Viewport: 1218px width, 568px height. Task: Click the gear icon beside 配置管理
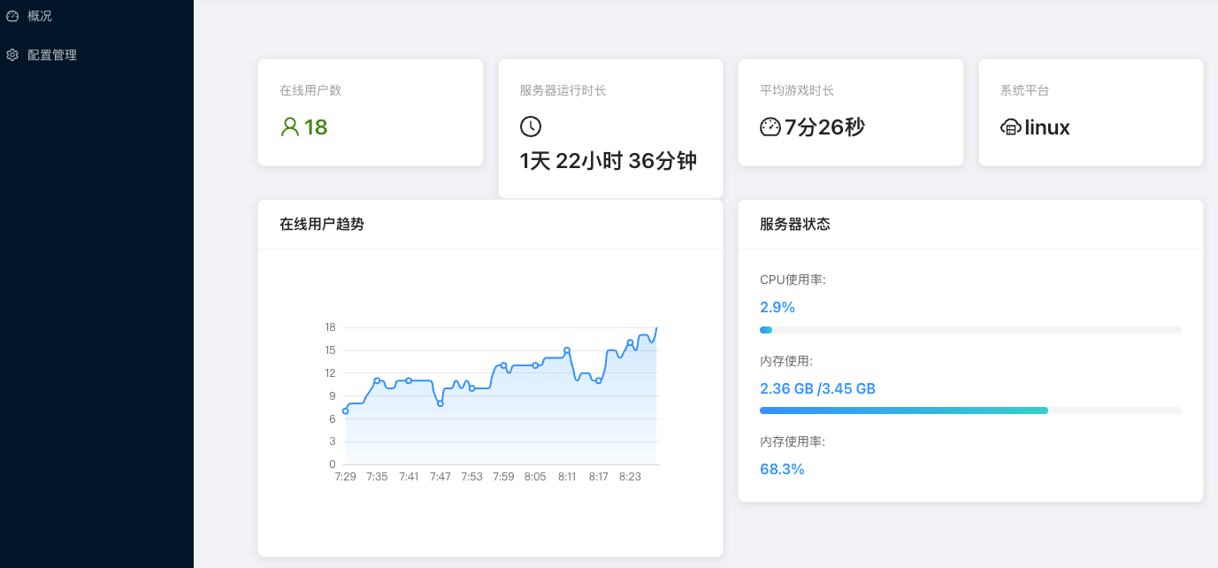tap(12, 55)
